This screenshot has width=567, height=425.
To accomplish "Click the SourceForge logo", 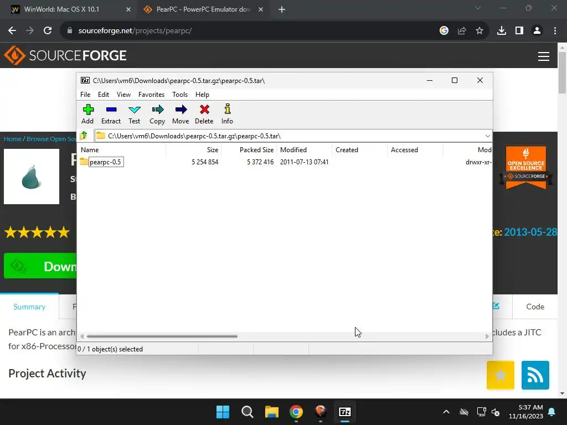I will (65, 55).
